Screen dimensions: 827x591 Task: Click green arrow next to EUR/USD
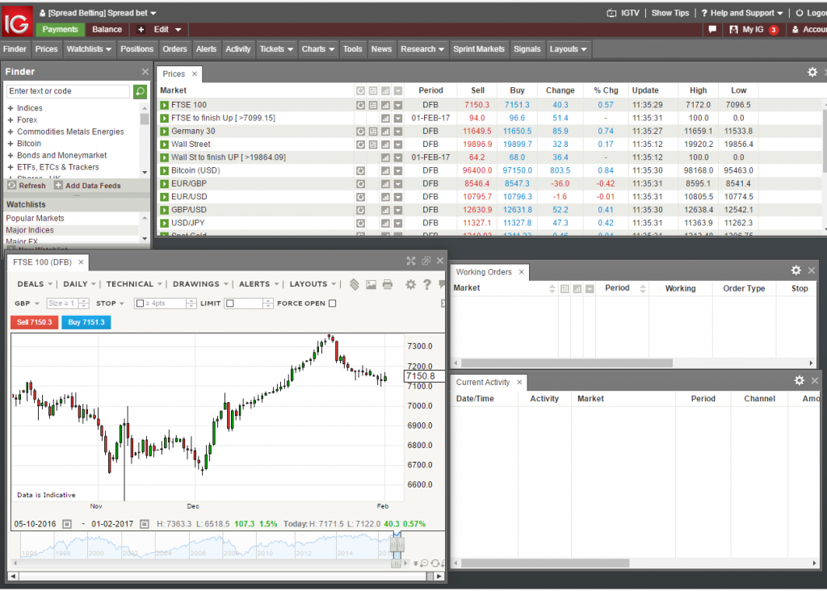click(x=165, y=197)
